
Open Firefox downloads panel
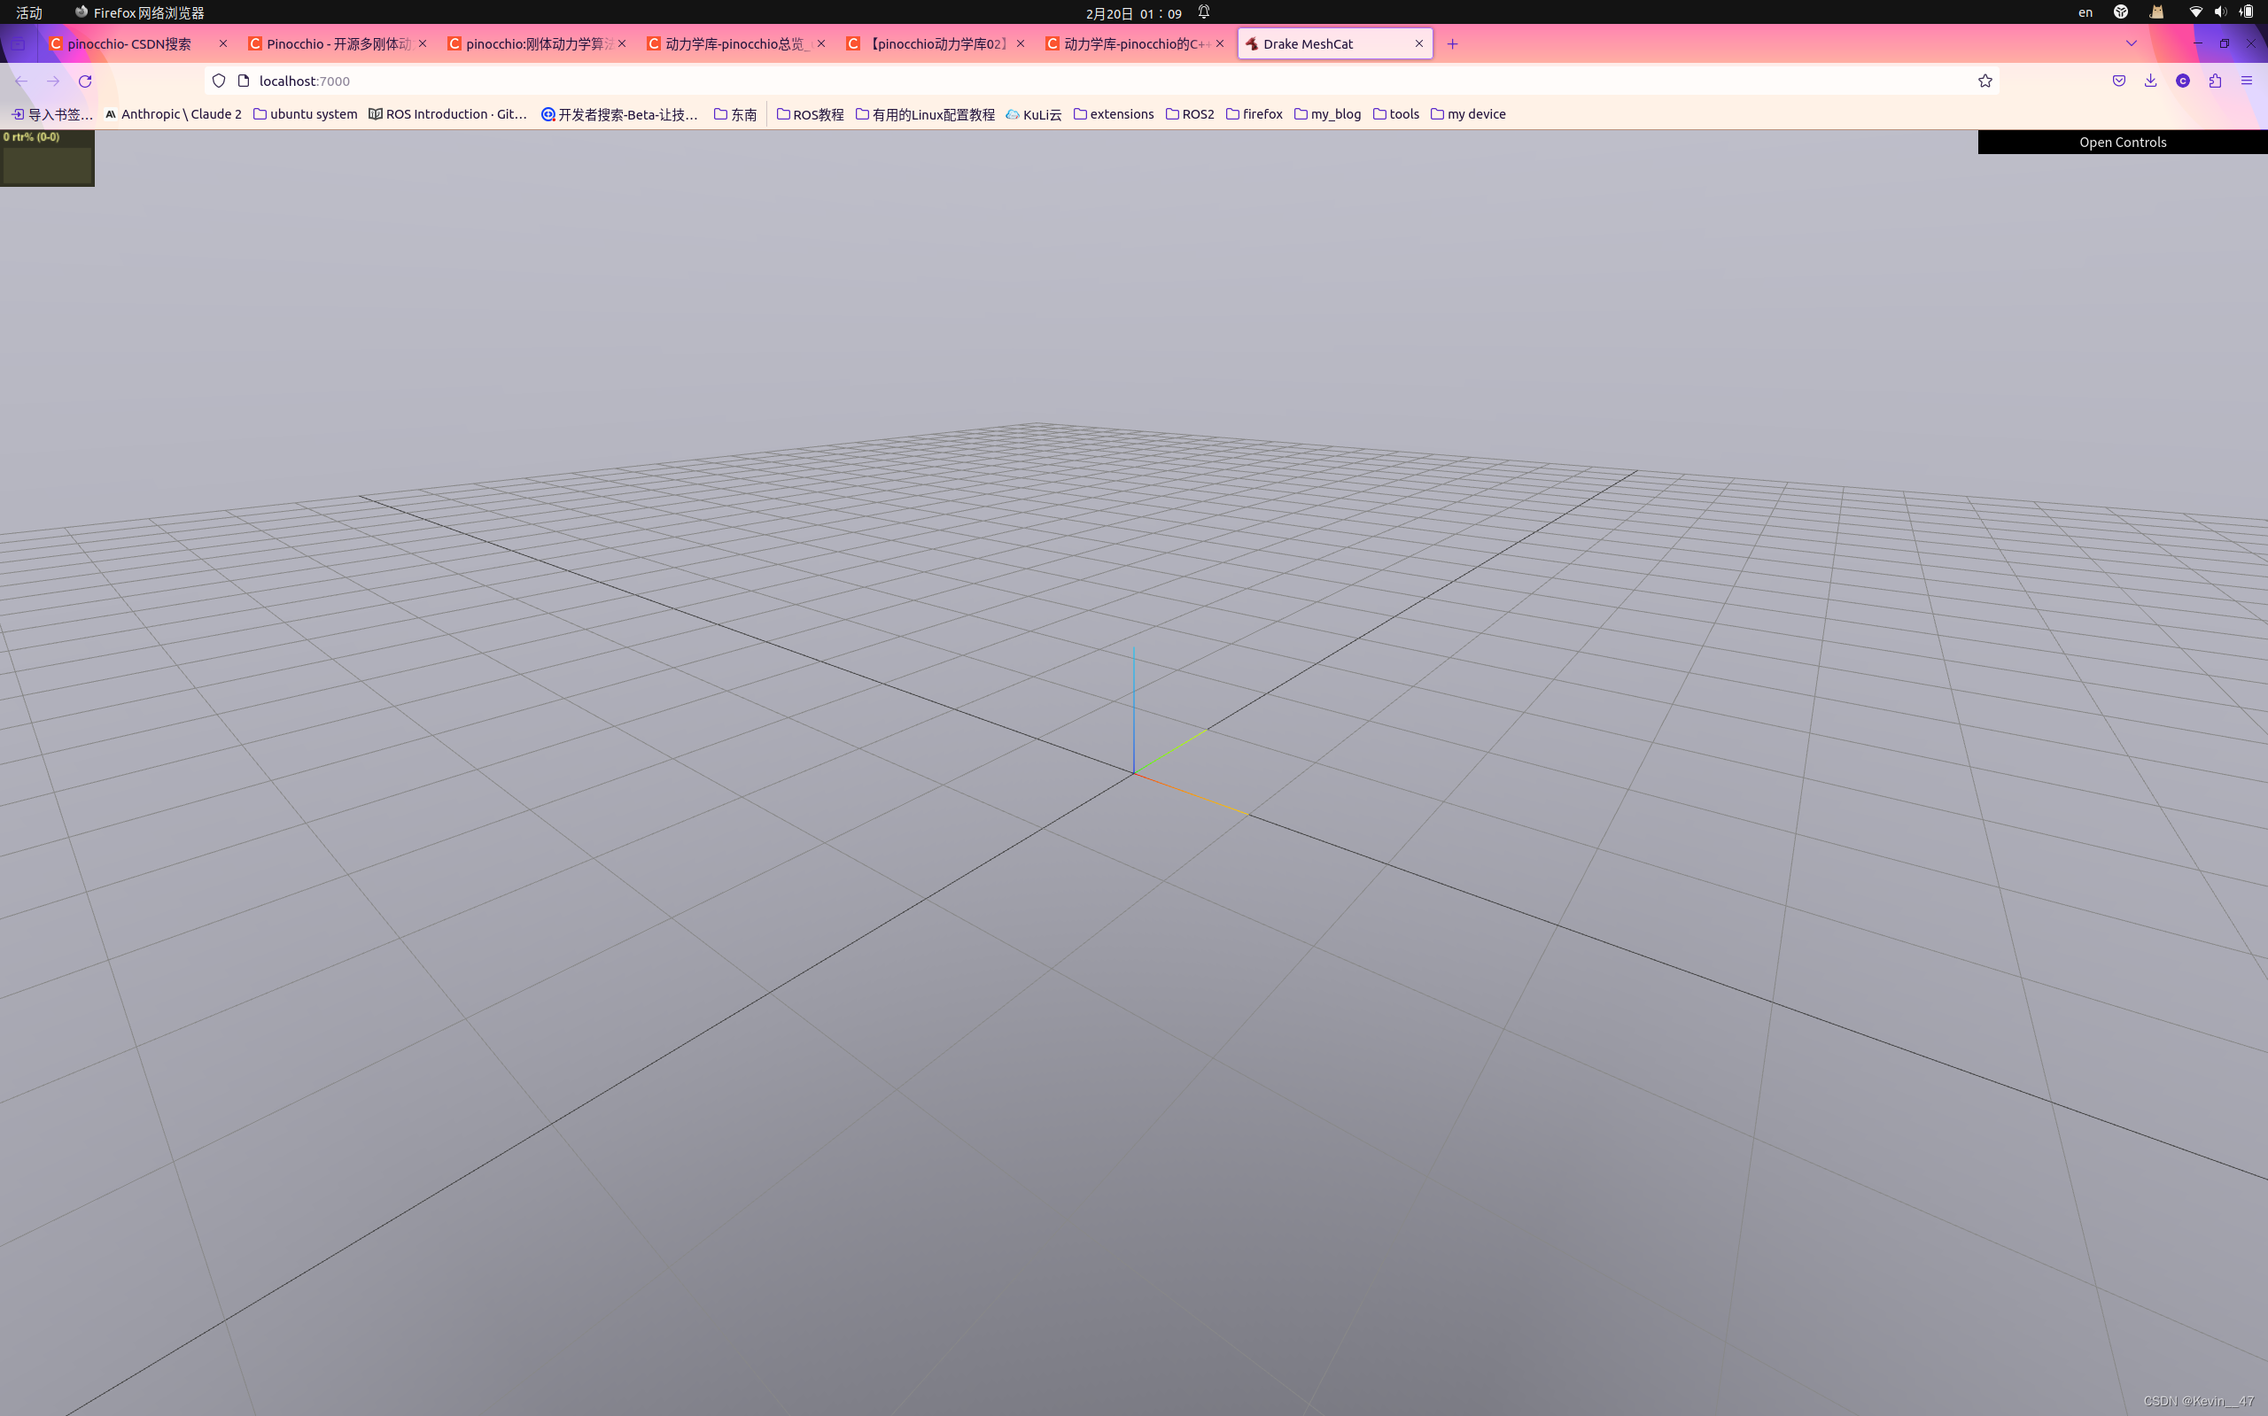click(2151, 81)
